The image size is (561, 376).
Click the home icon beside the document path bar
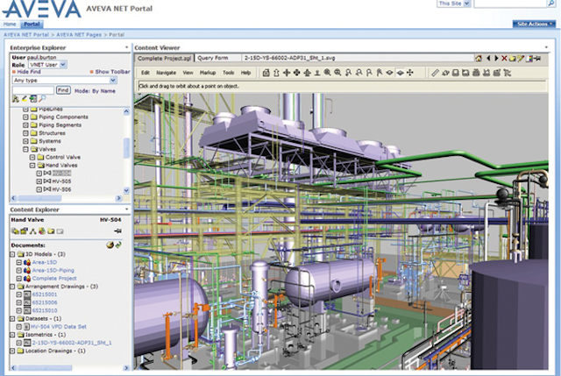479,58
